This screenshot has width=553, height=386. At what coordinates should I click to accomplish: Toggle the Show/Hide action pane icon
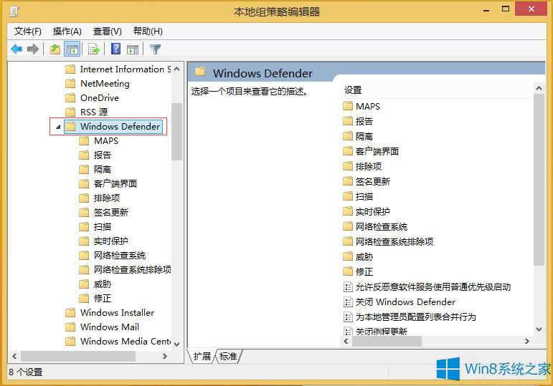coord(133,49)
